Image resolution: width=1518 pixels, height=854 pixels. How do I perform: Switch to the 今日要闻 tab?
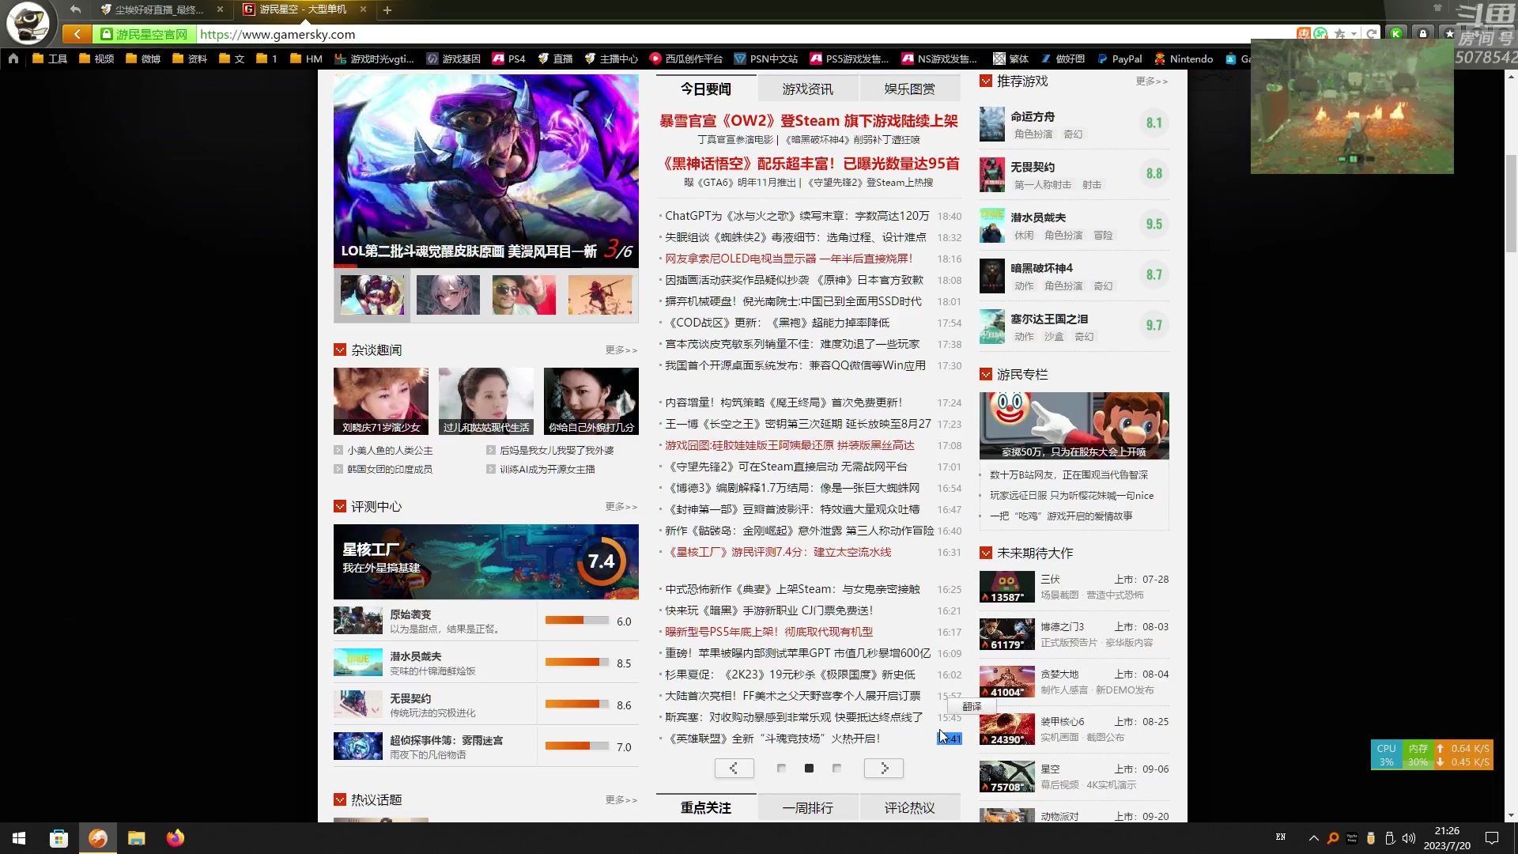(x=705, y=89)
